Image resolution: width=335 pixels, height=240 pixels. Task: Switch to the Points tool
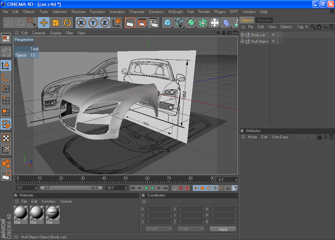coord(6,89)
